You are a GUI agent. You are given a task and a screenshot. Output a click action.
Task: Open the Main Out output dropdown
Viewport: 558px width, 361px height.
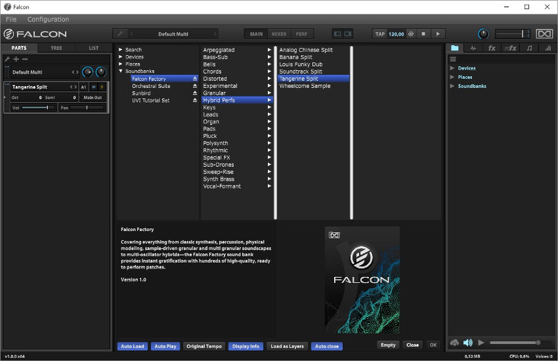point(93,97)
